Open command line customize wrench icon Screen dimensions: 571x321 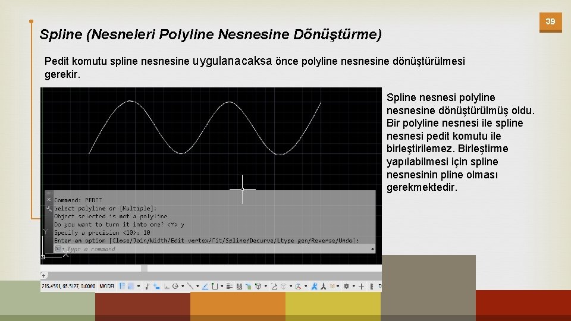pos(49,209)
